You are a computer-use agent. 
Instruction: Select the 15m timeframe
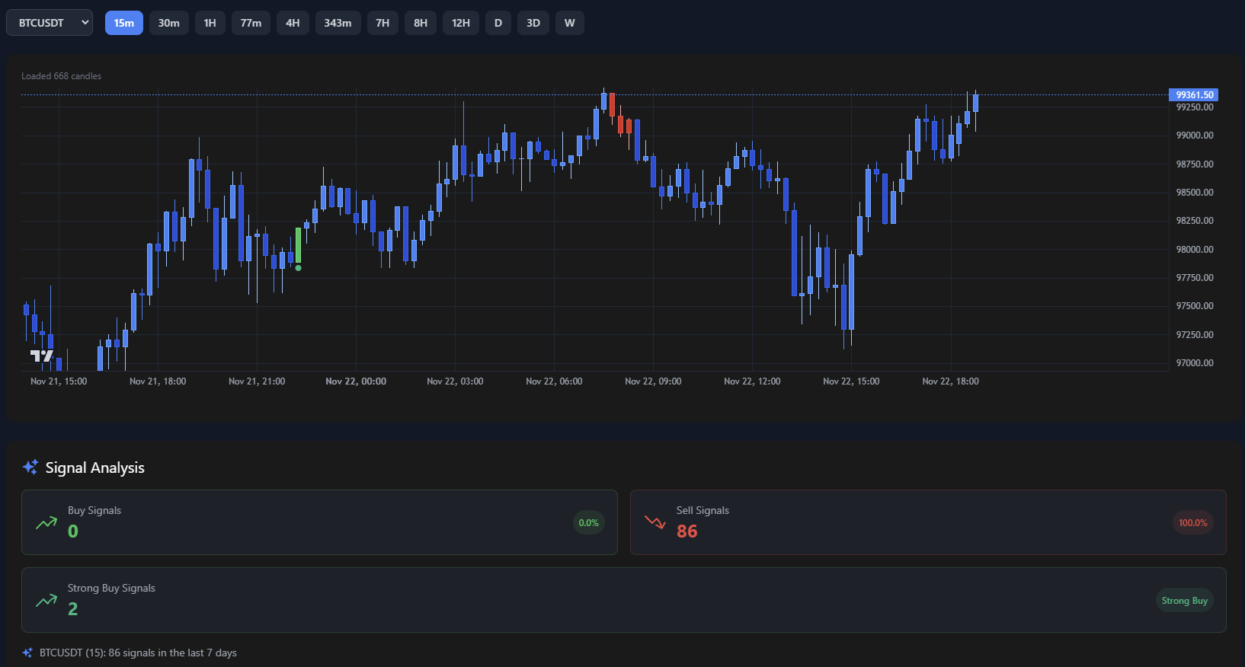pyautogui.click(x=124, y=23)
